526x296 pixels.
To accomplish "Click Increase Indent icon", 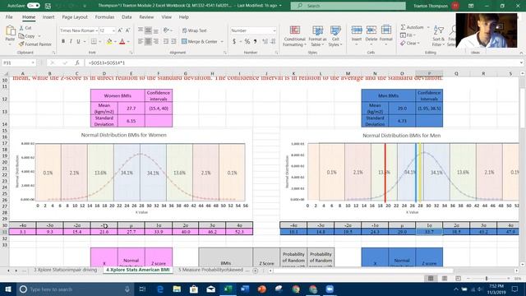I will click(173, 41).
